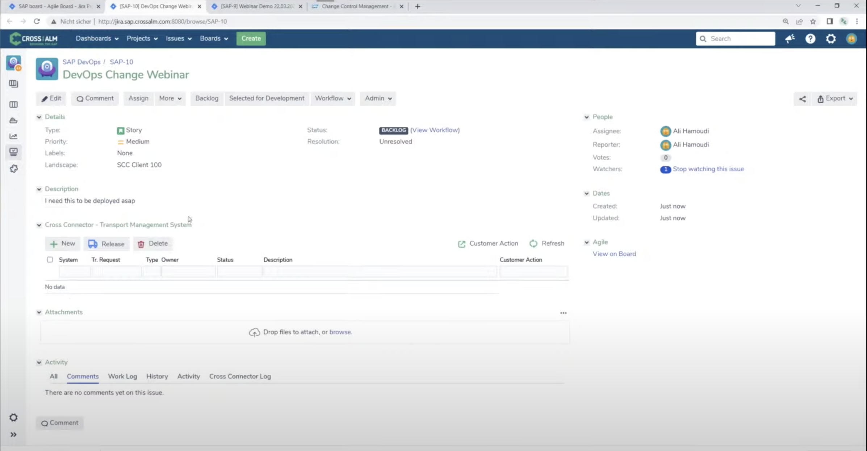The height and width of the screenshot is (451, 867).
Task: Bookmark this page with star icon
Action: click(x=813, y=21)
